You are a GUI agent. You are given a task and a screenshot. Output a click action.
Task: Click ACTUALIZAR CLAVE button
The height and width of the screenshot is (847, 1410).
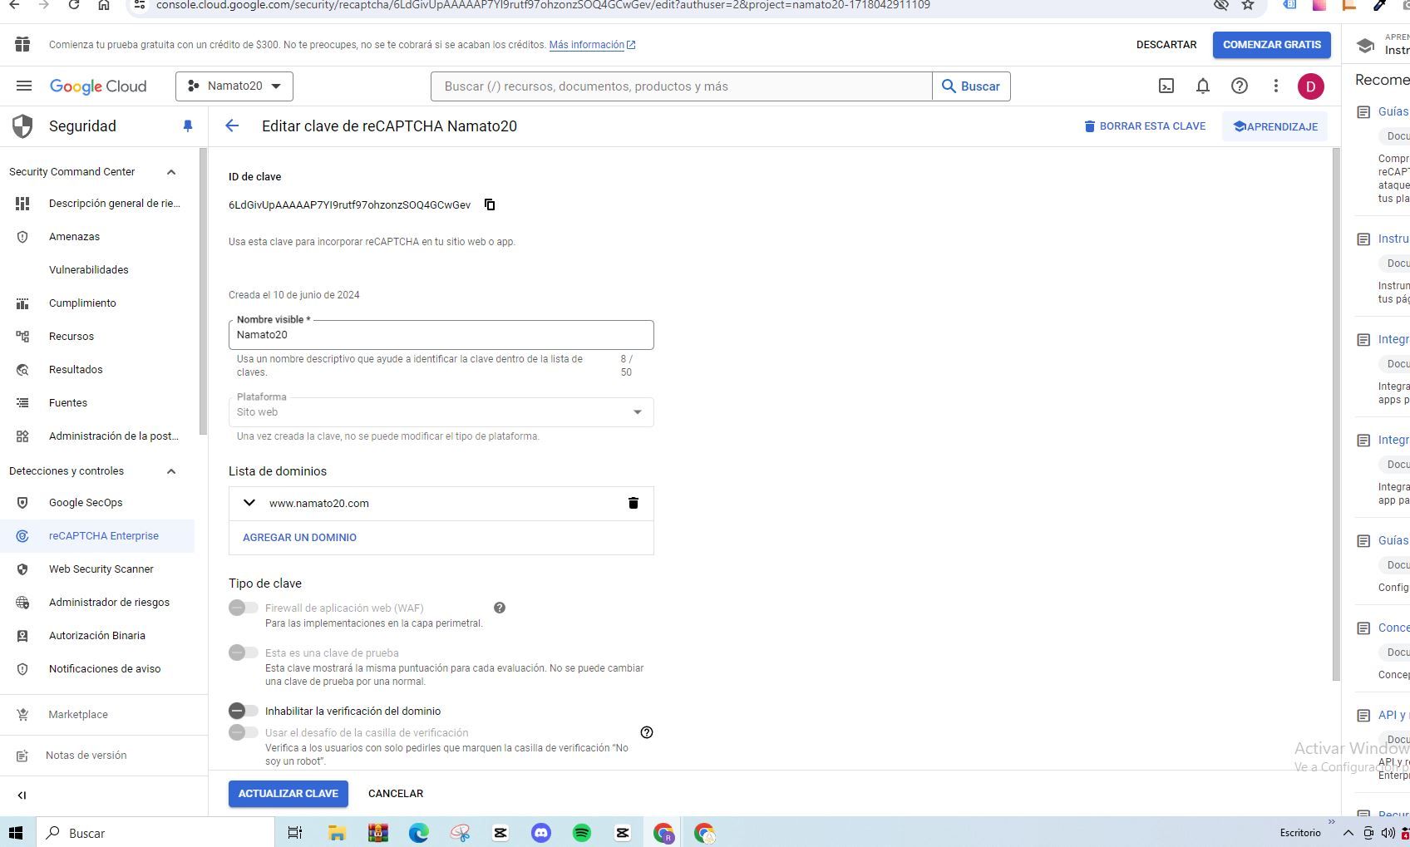[288, 794]
